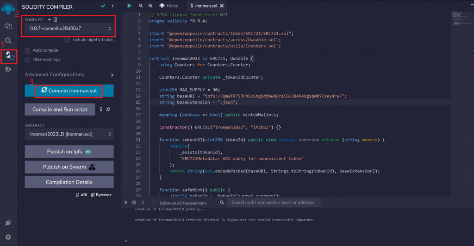Click the code minimap preview
Image resolution: width=474 pixels, height=246 pixels.
tap(462, 18)
